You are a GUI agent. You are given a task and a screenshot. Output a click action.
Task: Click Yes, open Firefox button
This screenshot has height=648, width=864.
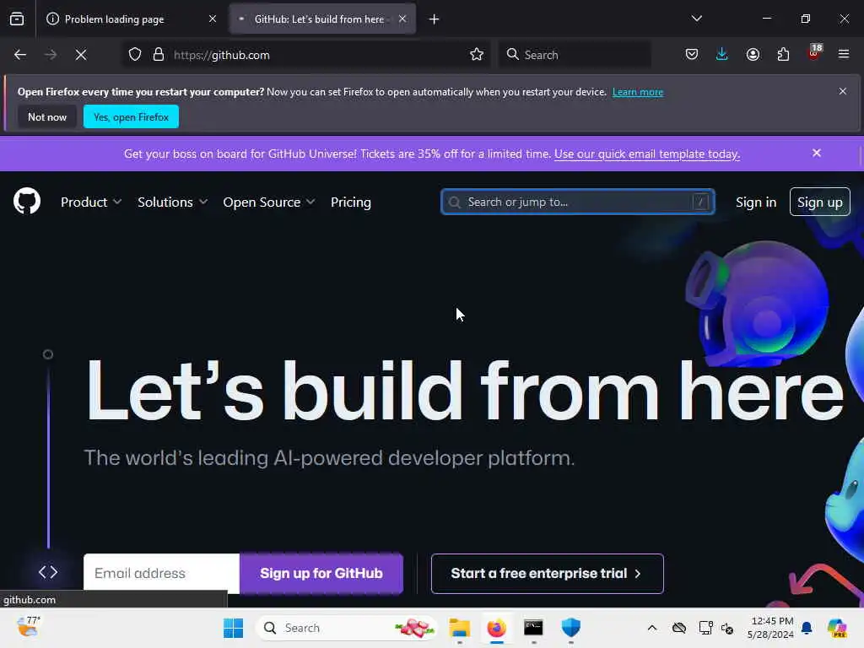coord(131,116)
